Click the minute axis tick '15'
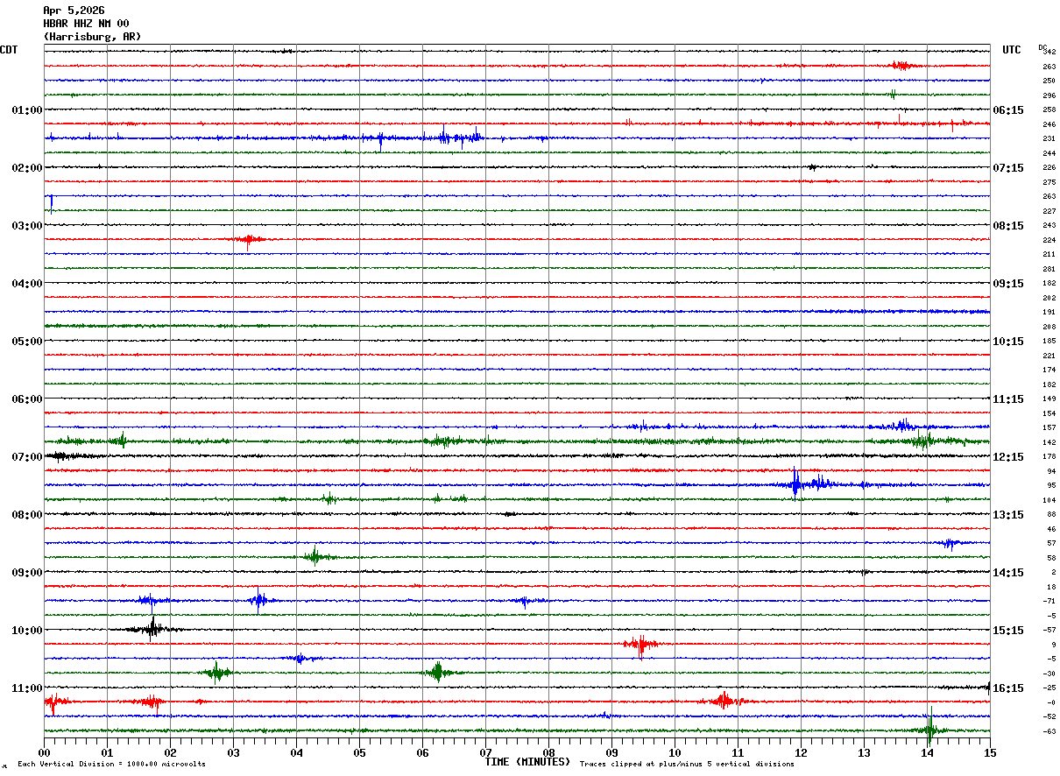Viewport: 1060px width, 776px height. [x=990, y=752]
